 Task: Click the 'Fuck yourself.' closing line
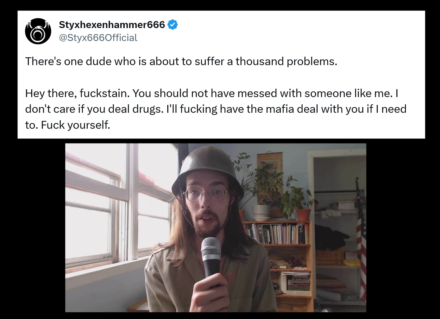coord(76,125)
